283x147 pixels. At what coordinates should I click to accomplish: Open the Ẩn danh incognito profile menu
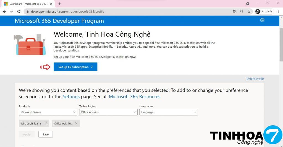click(264, 12)
